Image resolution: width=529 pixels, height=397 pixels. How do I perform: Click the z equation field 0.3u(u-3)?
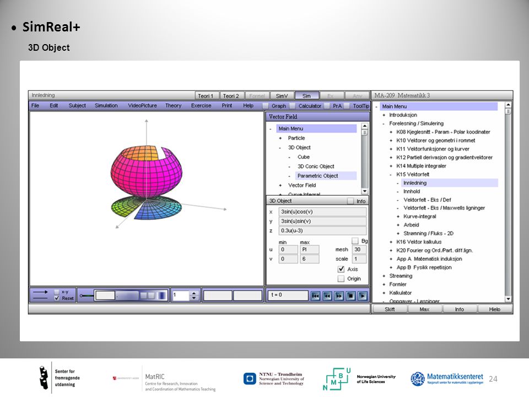(322, 230)
